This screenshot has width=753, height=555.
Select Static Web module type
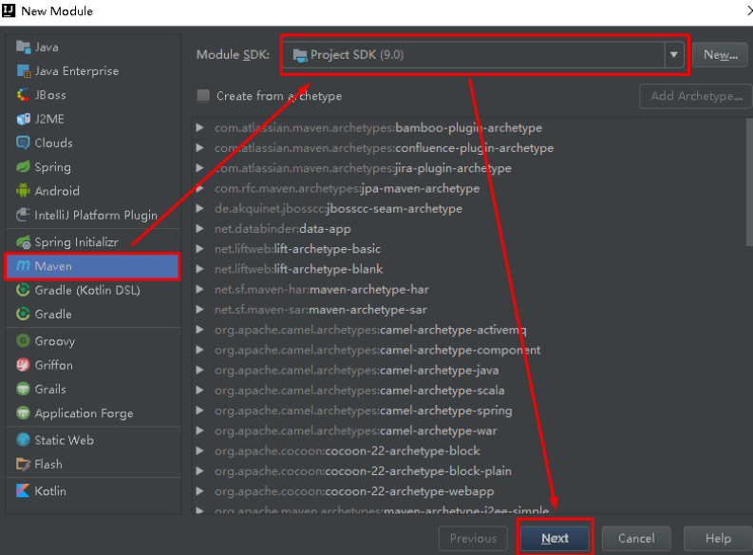[93, 440]
